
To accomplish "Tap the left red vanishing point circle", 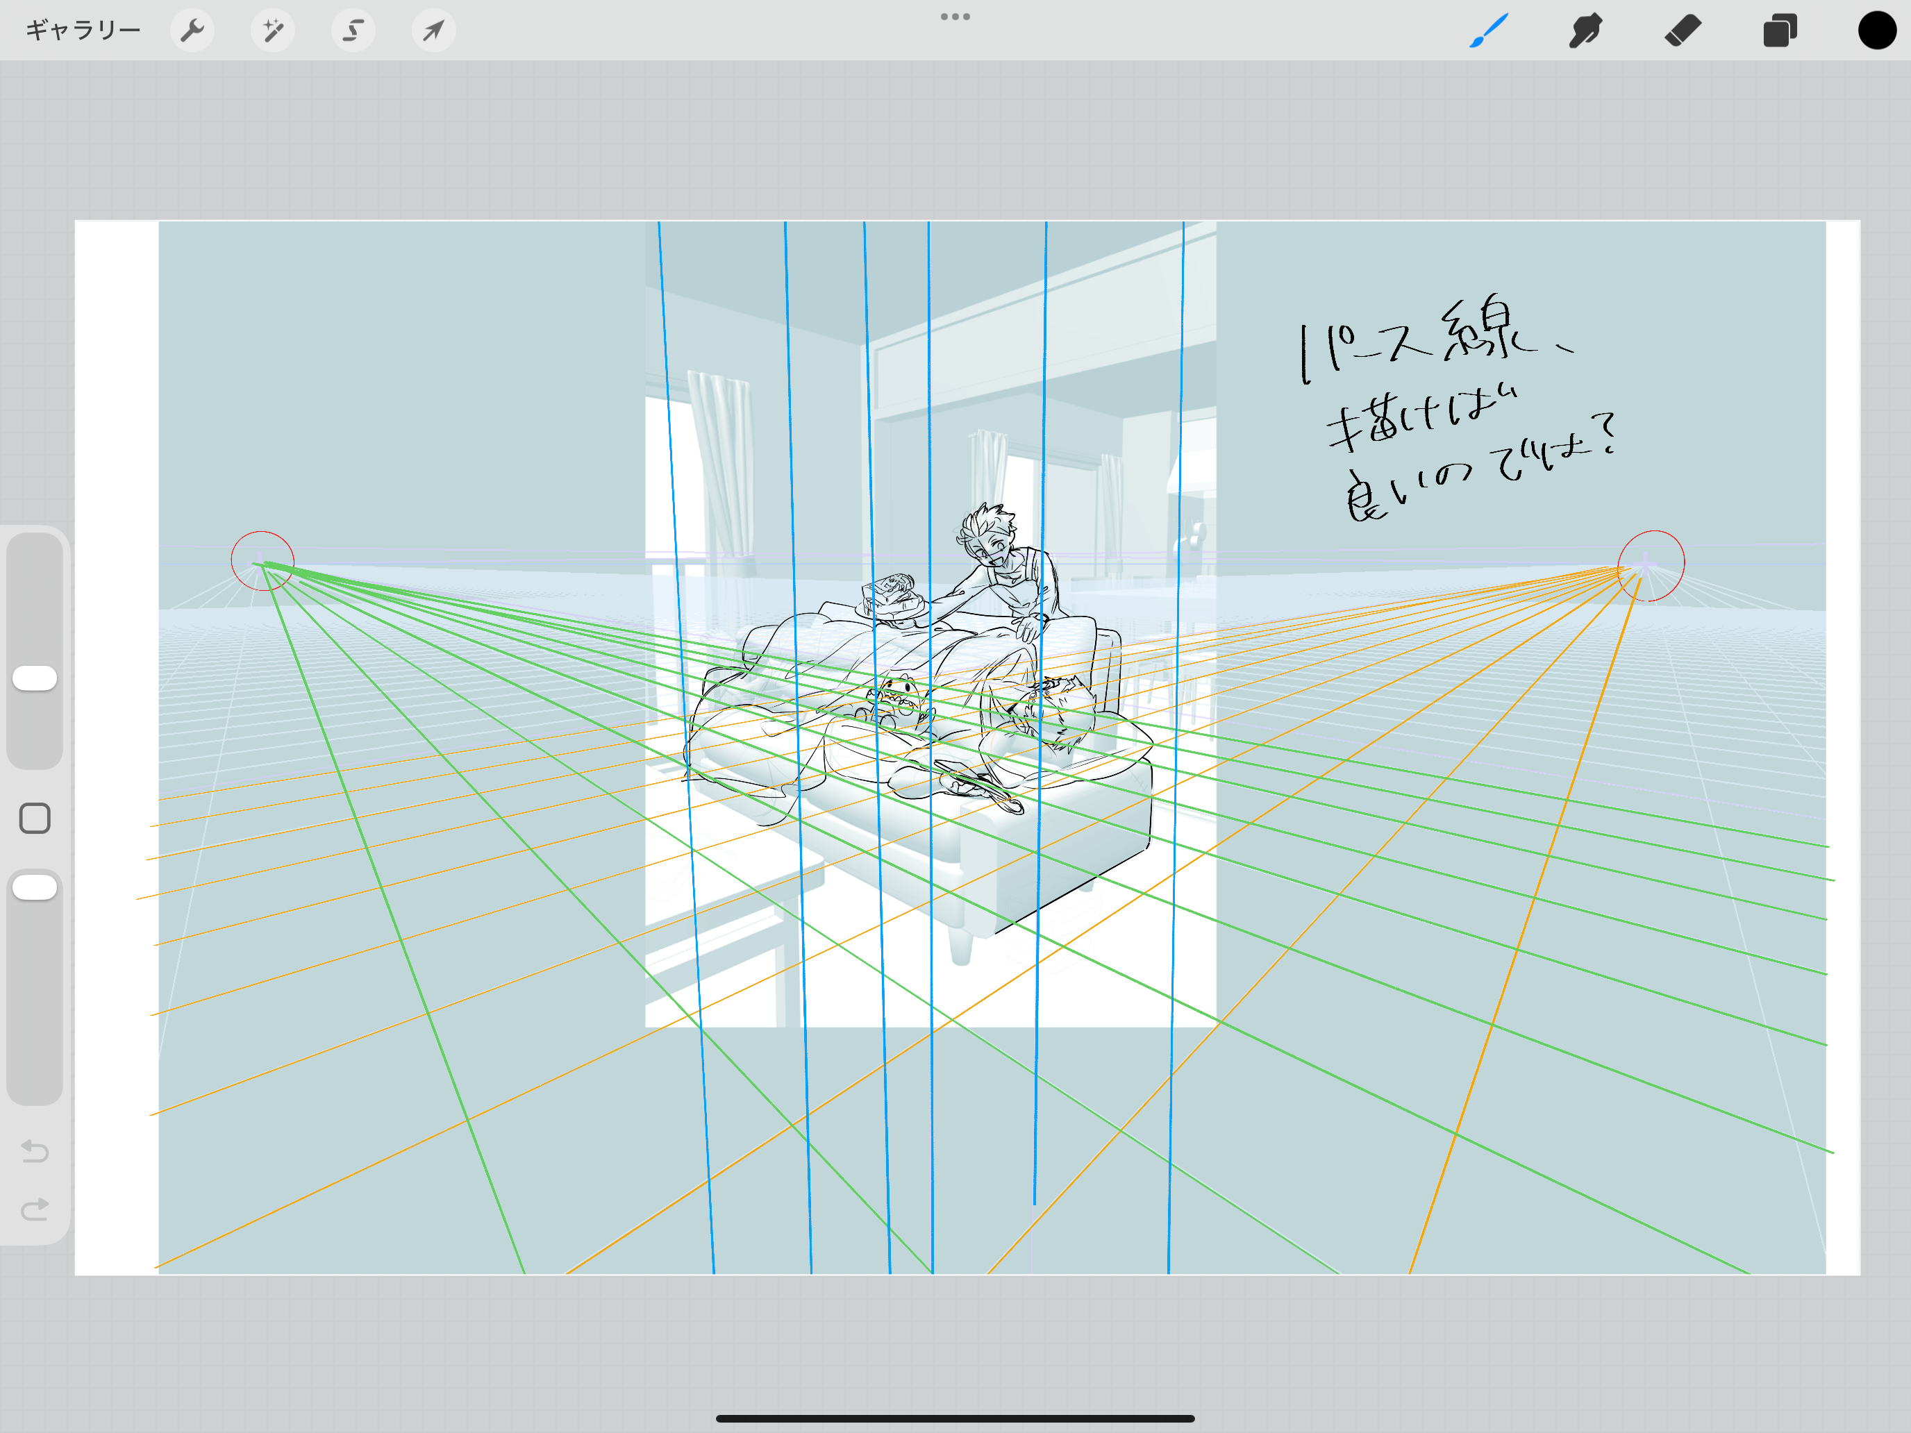I will click(262, 562).
